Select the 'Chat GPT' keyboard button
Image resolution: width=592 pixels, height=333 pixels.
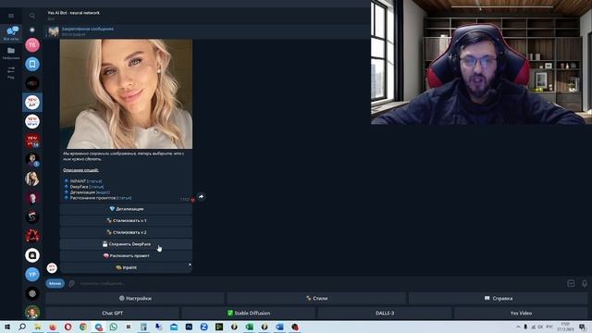click(113, 313)
